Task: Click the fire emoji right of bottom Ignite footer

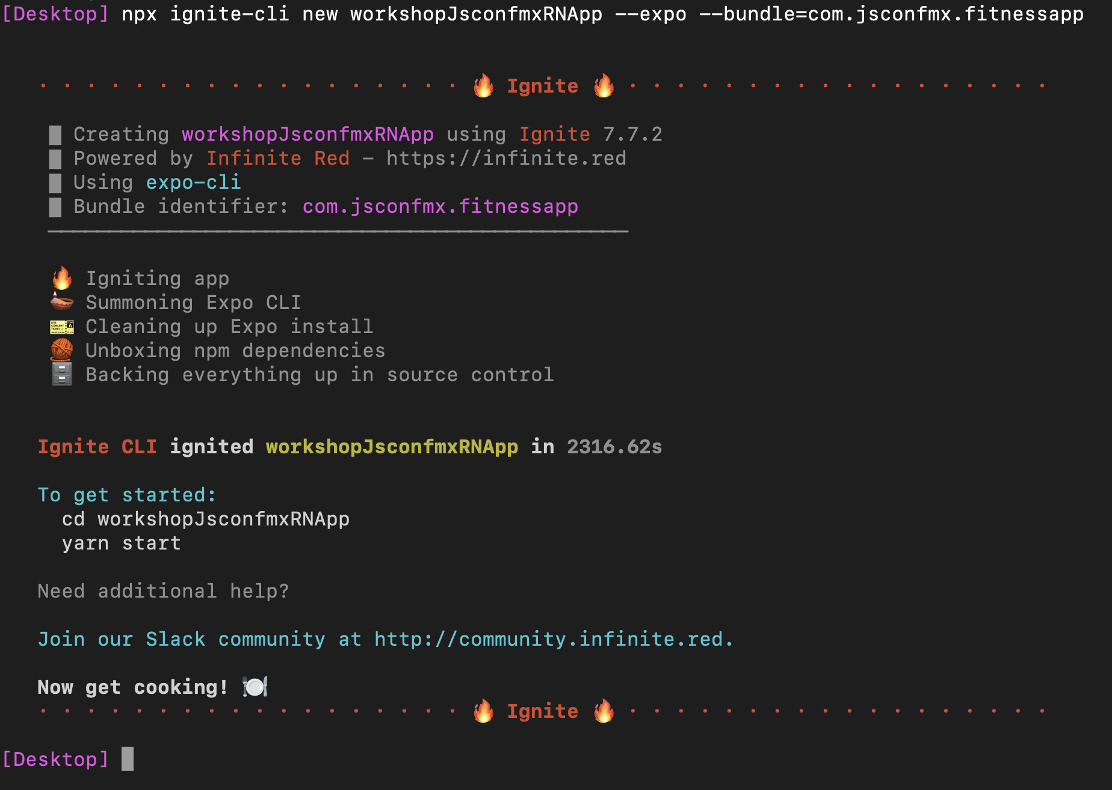Action: pos(604,711)
